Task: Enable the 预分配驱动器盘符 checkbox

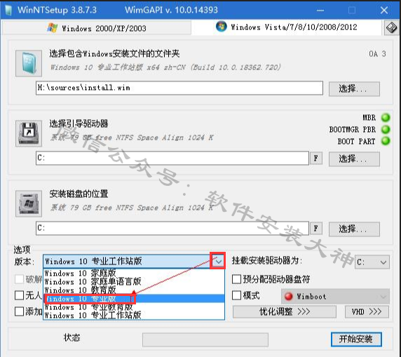Action: tap(236, 279)
